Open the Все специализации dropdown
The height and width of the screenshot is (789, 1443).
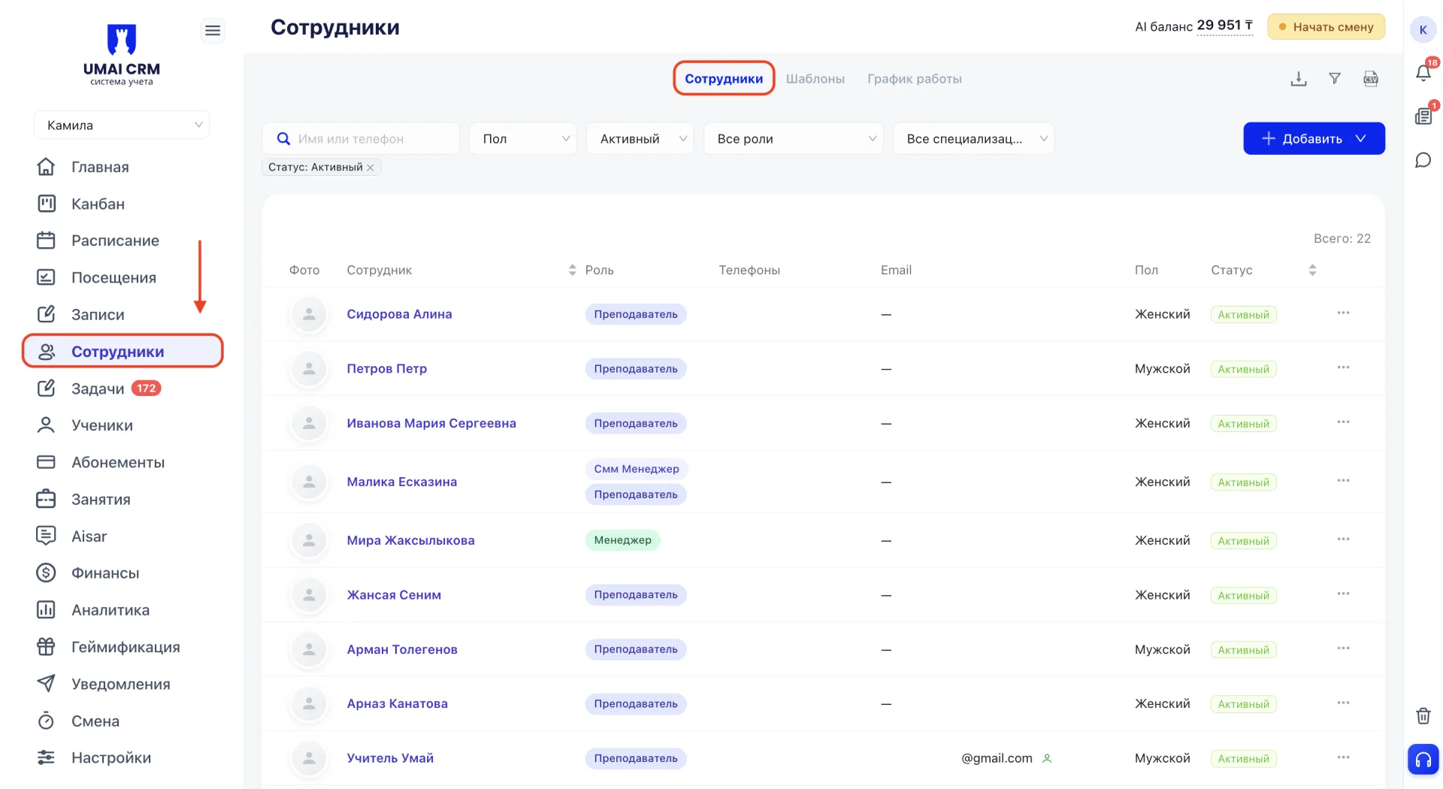click(974, 138)
